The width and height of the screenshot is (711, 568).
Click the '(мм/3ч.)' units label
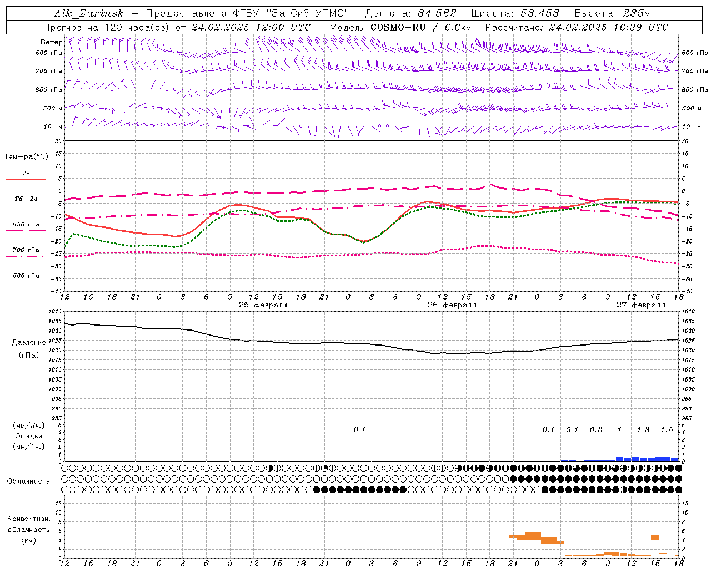click(x=29, y=425)
